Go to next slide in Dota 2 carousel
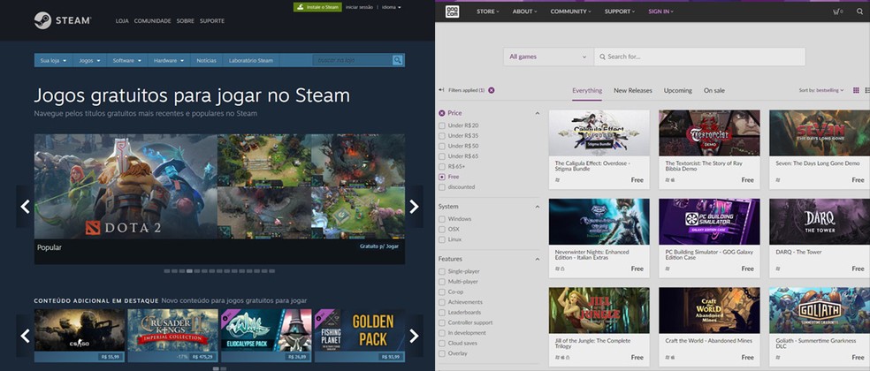This screenshot has width=870, height=371. (x=414, y=207)
